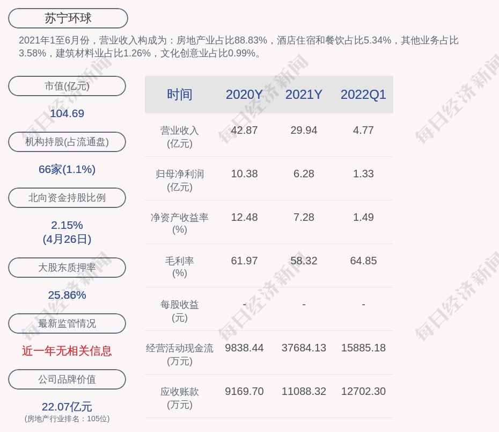
Task: Click the revenue composition paragraph starting 2021年1至6月份
Action: tap(239, 47)
